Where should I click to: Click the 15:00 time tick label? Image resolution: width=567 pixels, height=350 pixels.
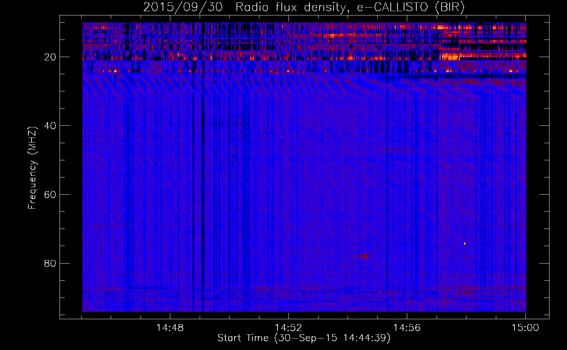525,328
